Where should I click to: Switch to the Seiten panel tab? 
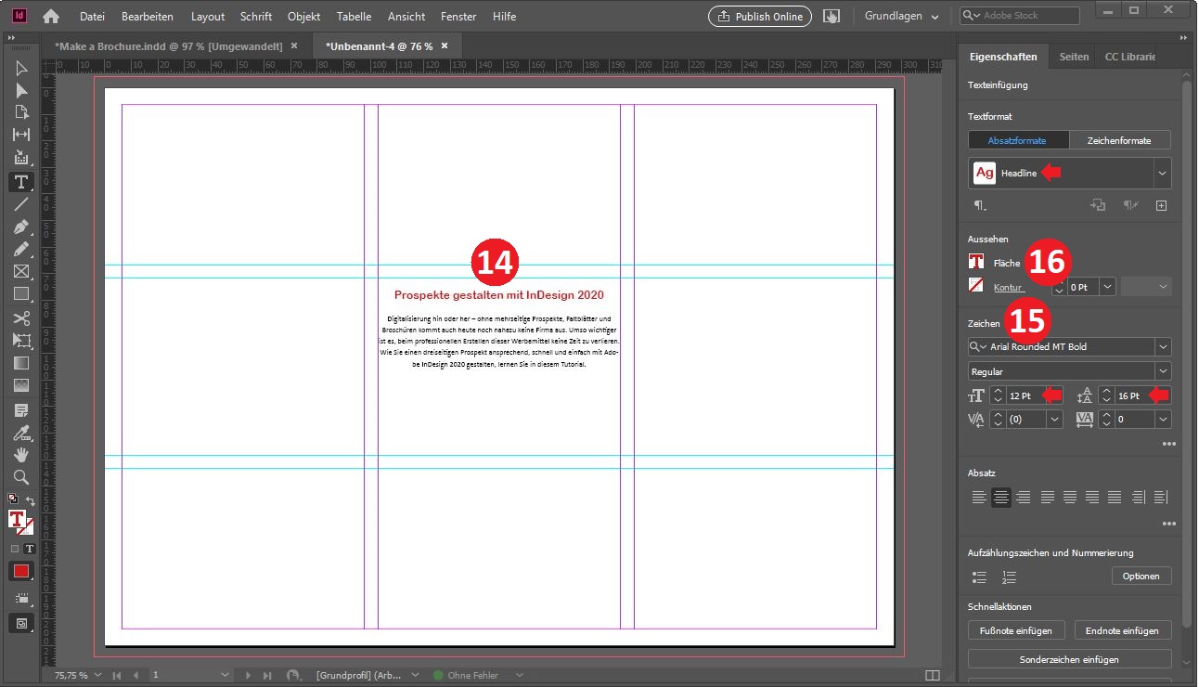tap(1074, 57)
